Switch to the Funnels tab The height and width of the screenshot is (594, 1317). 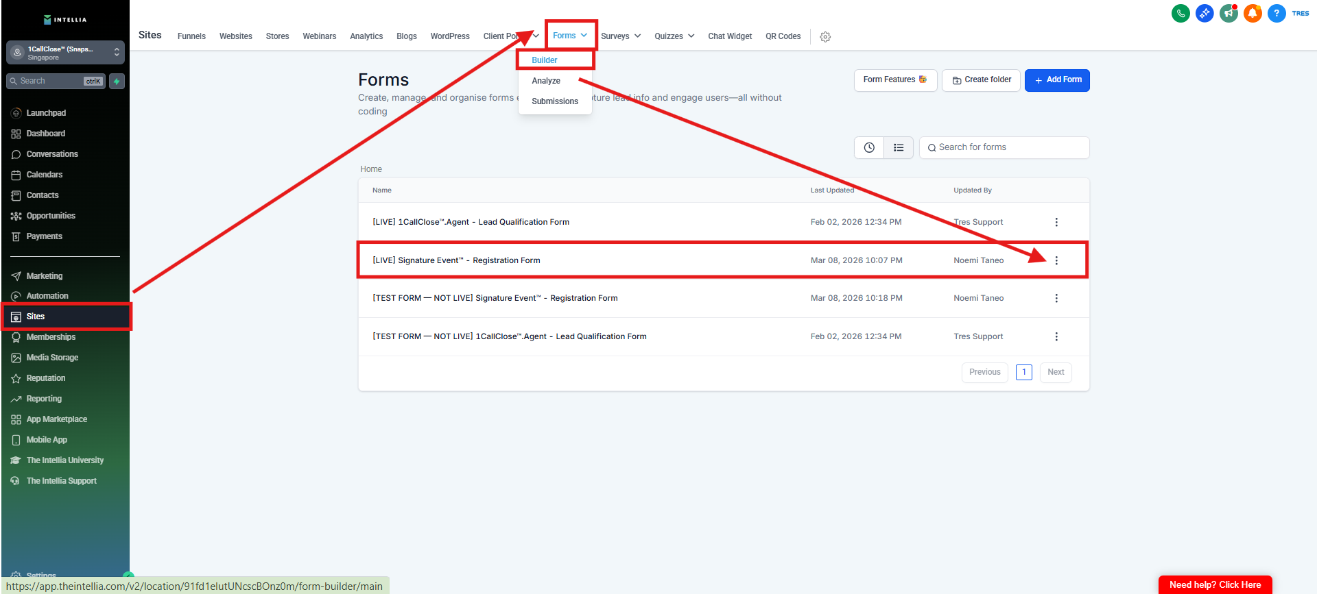point(191,36)
